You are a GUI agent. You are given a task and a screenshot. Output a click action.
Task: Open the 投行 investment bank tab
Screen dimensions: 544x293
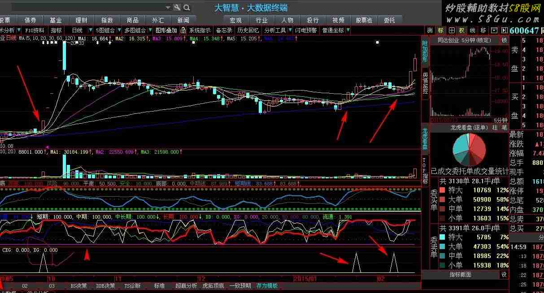coord(313,20)
